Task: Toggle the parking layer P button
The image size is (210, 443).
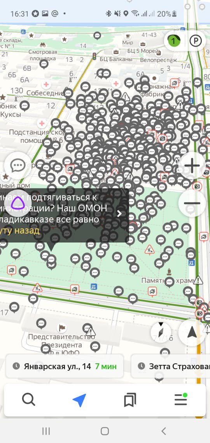Action: [196, 41]
